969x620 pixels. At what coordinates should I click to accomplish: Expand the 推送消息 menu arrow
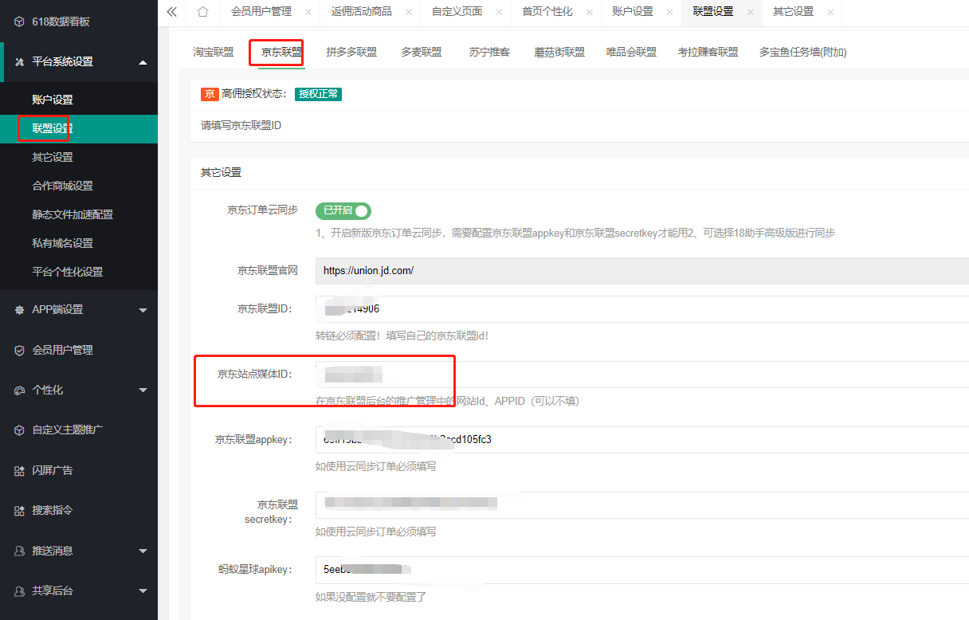[x=143, y=551]
